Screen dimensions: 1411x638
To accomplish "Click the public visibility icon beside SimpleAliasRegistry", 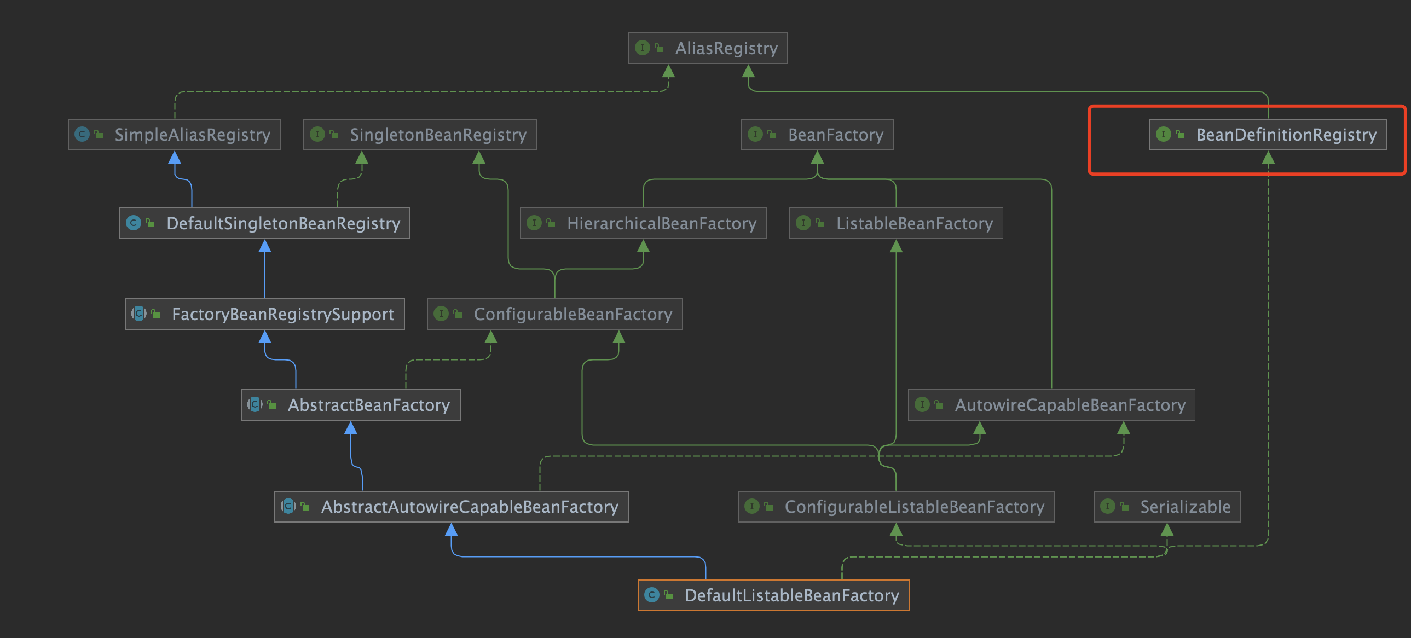I will pyautogui.click(x=99, y=134).
